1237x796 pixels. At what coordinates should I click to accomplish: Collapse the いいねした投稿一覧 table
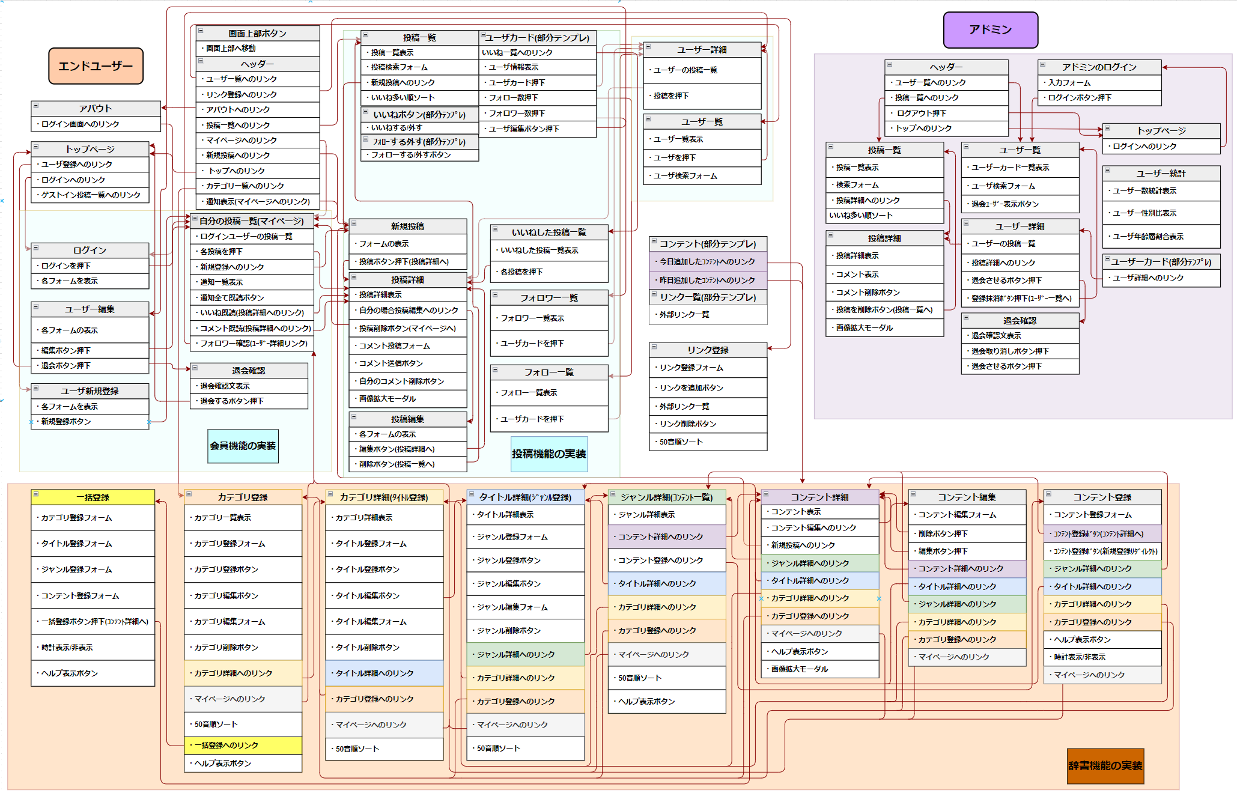point(495,229)
